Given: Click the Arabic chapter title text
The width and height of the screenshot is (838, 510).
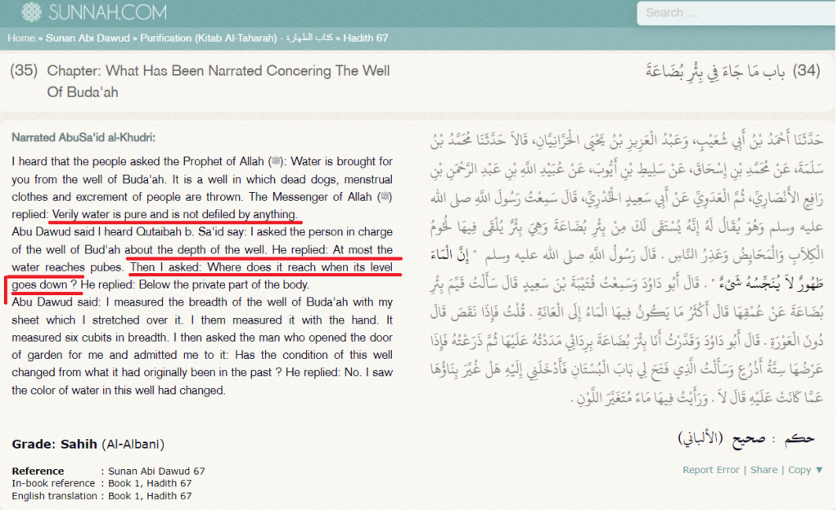Looking at the screenshot, I should pyautogui.click(x=715, y=72).
